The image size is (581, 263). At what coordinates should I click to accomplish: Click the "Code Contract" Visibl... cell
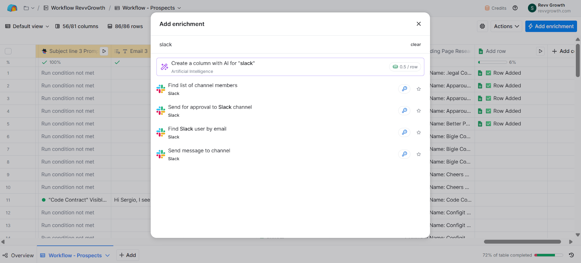(74, 200)
